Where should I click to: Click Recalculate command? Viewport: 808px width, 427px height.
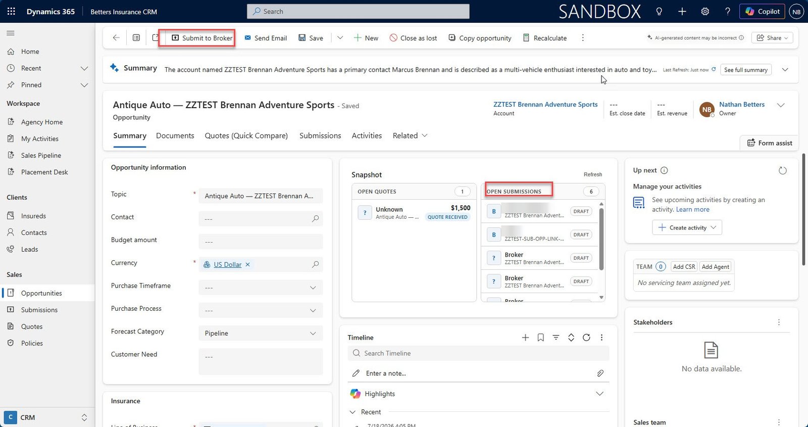tap(544, 38)
